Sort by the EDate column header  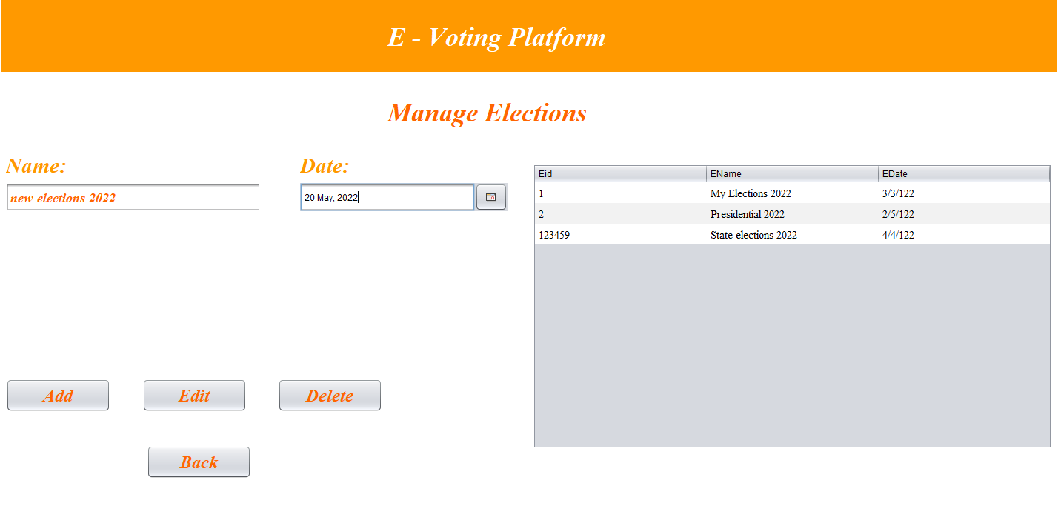pos(963,173)
